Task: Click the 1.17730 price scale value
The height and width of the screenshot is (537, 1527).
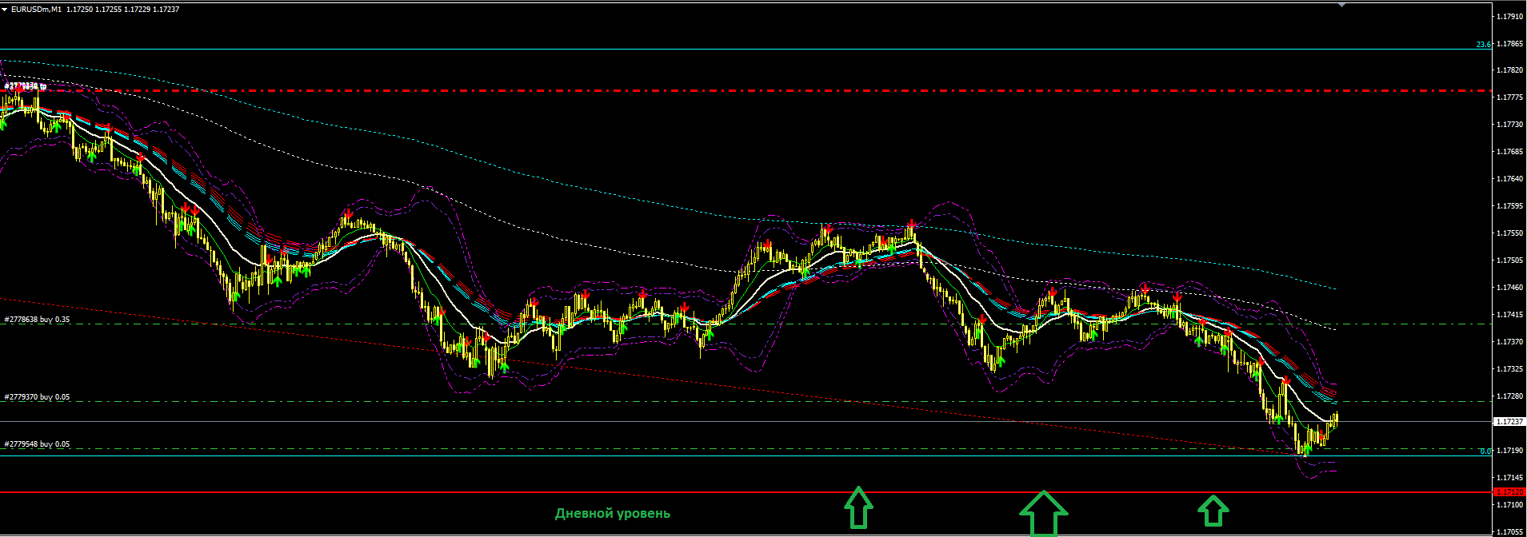Action: point(1509,125)
